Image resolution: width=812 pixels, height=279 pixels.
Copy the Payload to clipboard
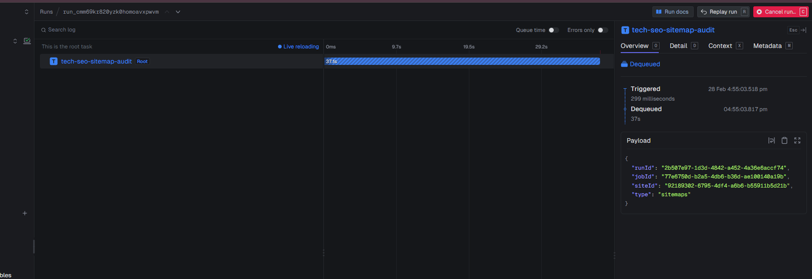pos(784,141)
